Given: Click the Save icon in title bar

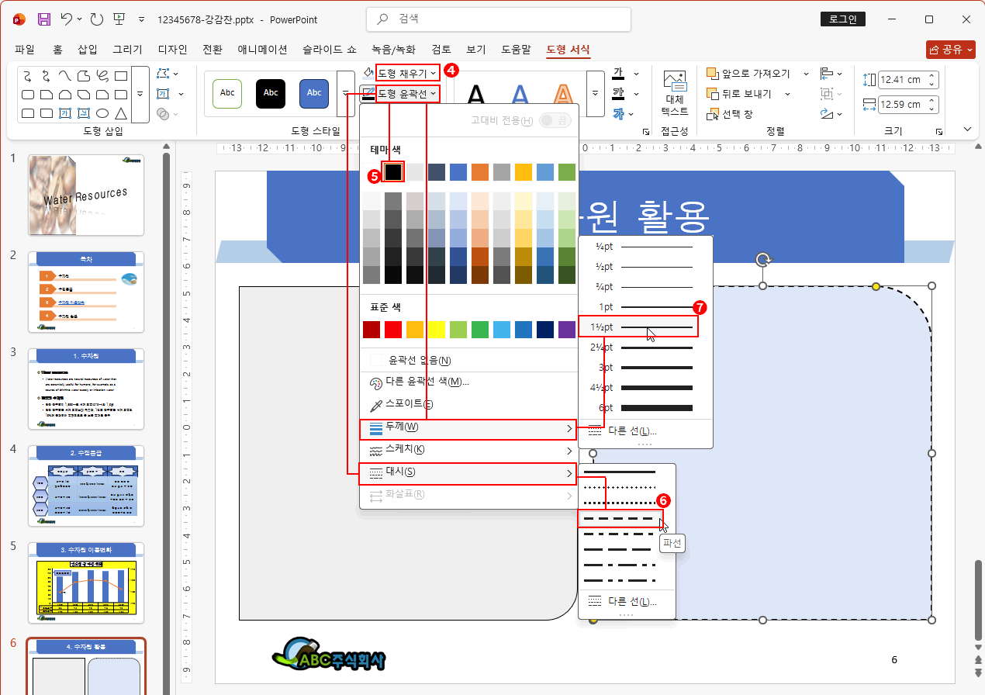Looking at the screenshot, I should click(44, 19).
